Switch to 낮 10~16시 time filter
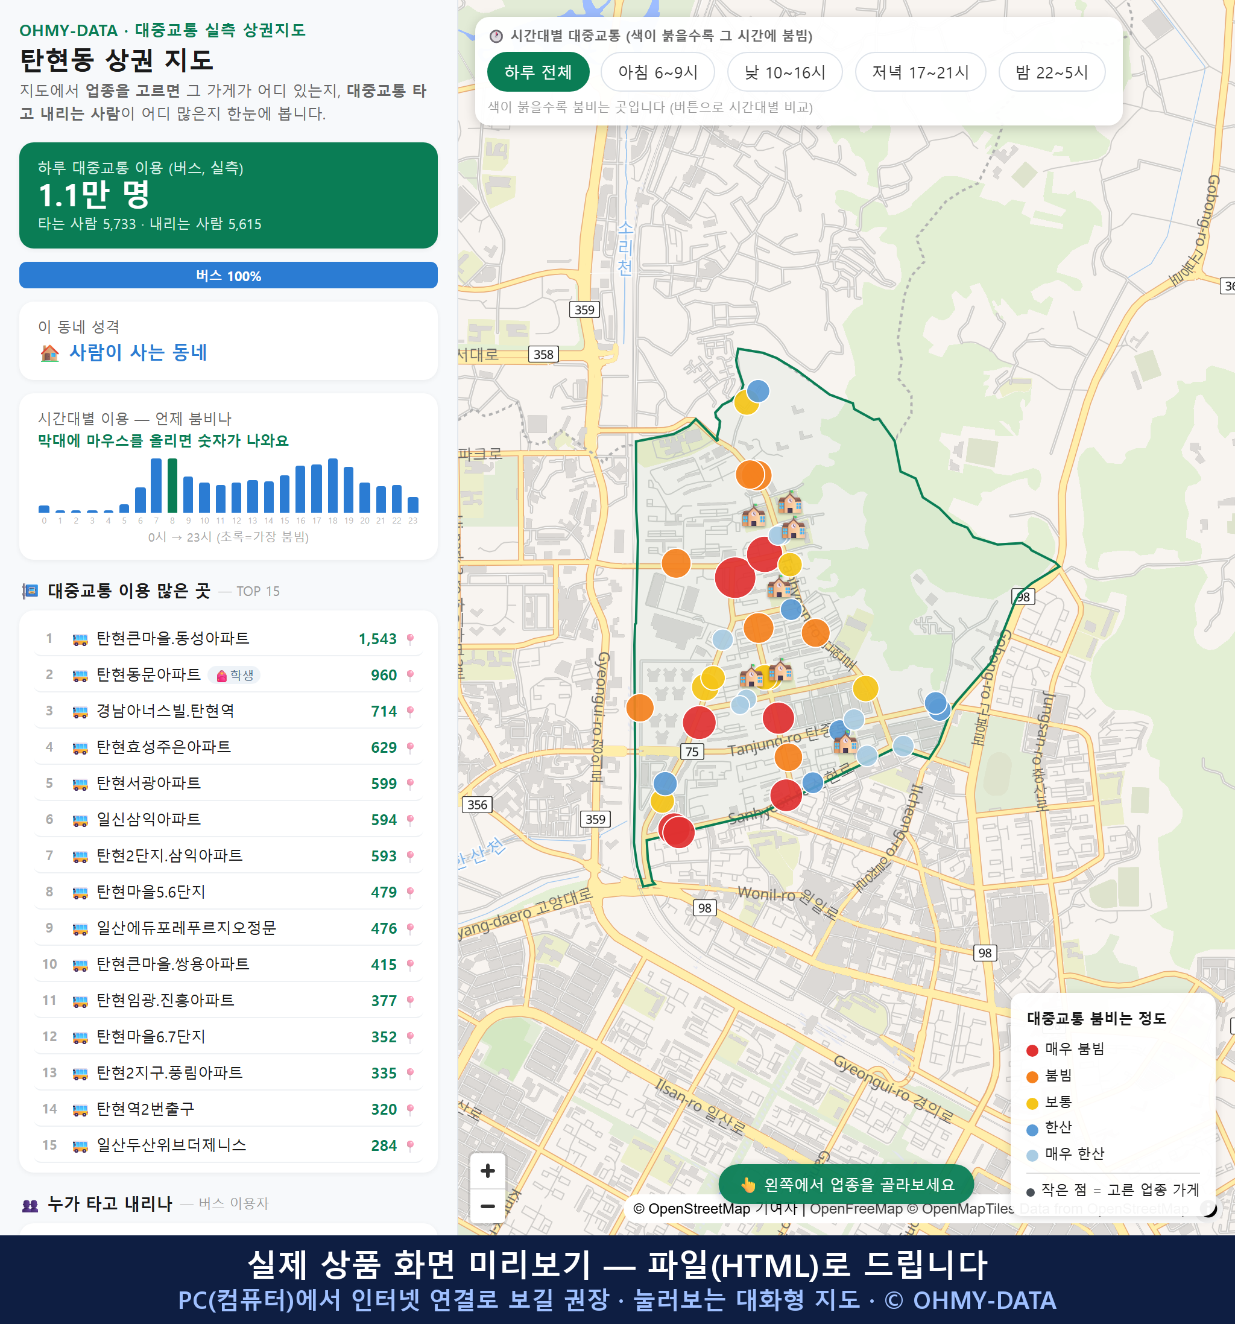Image resolution: width=1235 pixels, height=1324 pixels. pyautogui.click(x=785, y=72)
